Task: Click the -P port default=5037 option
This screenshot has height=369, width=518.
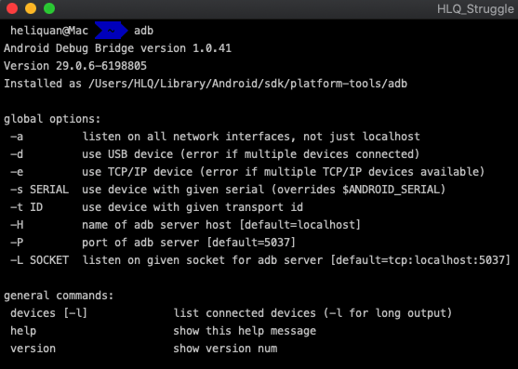Action: coord(153,243)
